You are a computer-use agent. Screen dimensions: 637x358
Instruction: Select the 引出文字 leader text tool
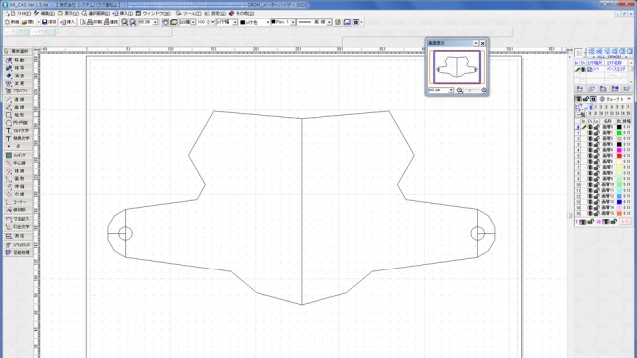pos(18,227)
